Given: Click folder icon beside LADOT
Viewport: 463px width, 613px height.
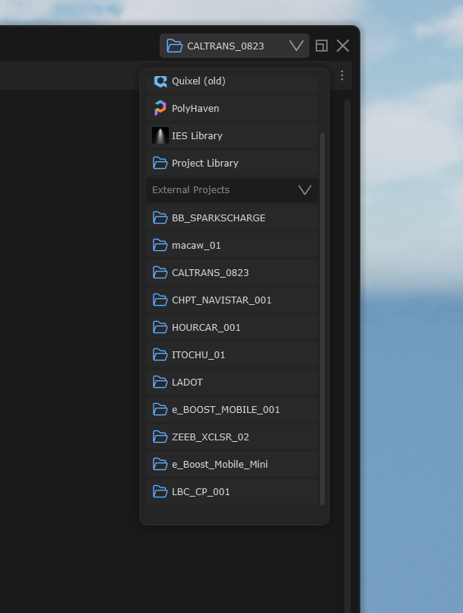Looking at the screenshot, I should 160,382.
